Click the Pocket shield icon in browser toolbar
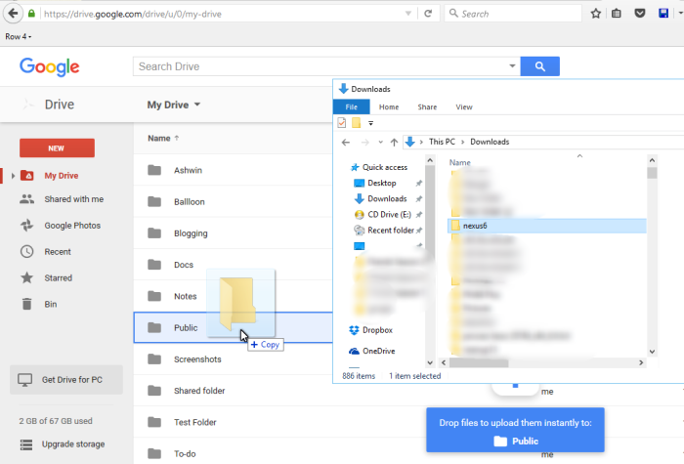This screenshot has height=464, width=684. coord(639,14)
